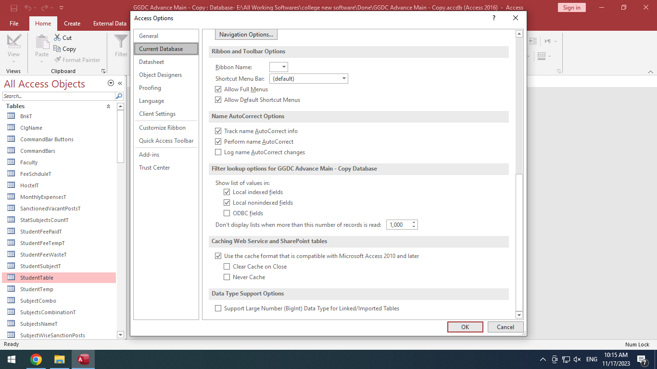Decrease the record count spinner value
The height and width of the screenshot is (369, 657).
click(414, 227)
